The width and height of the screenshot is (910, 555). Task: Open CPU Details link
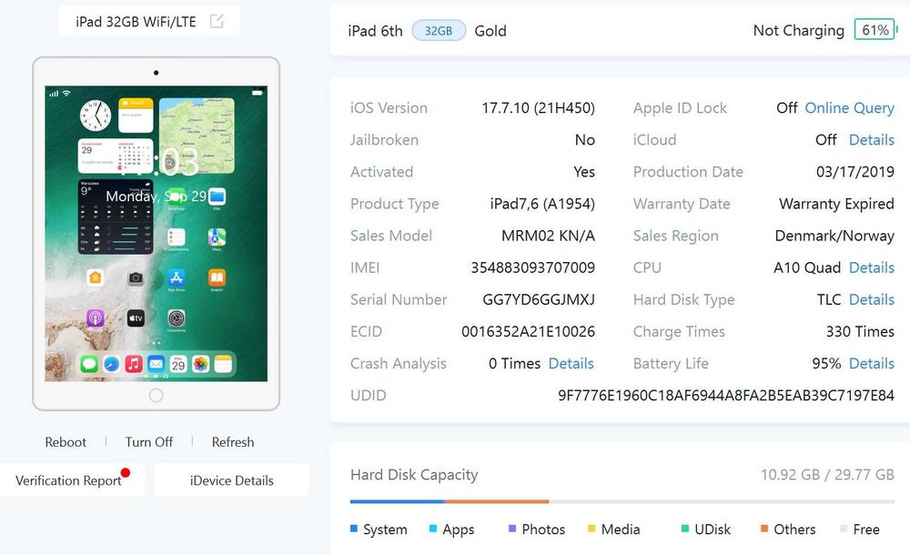872,267
